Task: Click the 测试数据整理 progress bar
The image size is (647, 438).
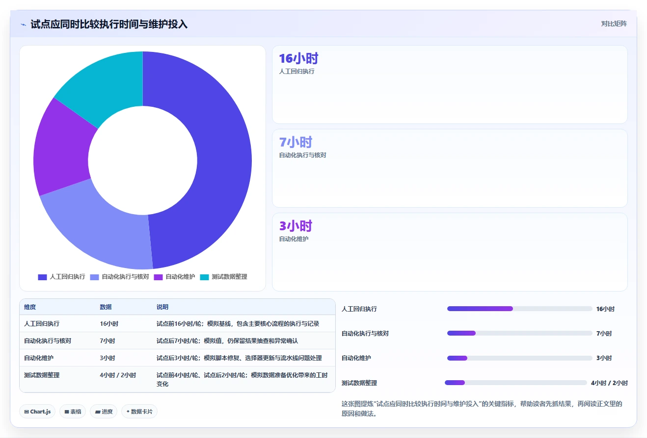Action: tap(516, 383)
